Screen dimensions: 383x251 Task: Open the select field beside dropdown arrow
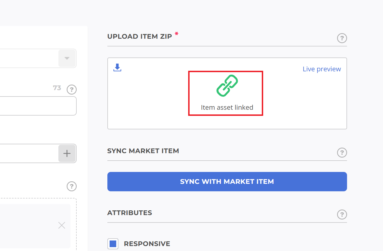pos(29,58)
